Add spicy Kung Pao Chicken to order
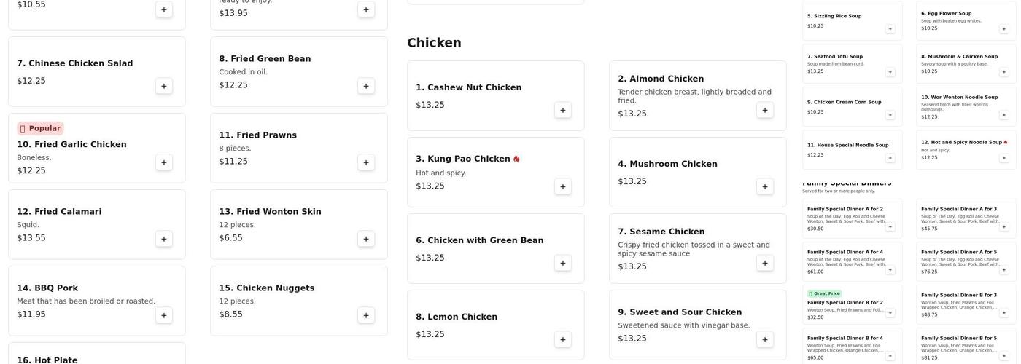The width and height of the screenshot is (1021, 364). 563,186
